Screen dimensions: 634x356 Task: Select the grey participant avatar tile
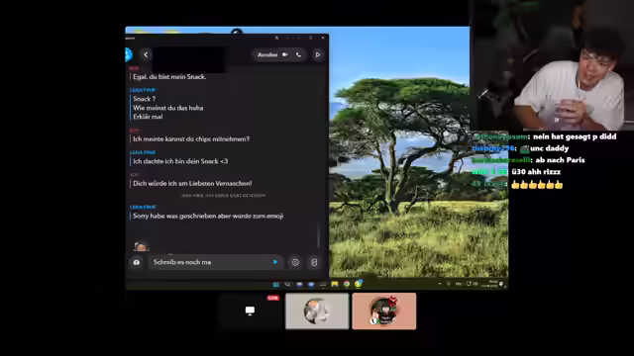coord(317,311)
